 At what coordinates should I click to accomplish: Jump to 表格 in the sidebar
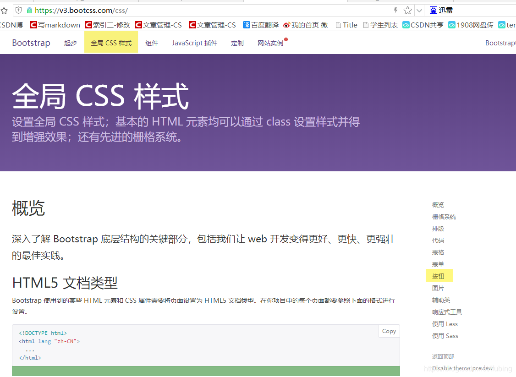pyautogui.click(x=438, y=252)
